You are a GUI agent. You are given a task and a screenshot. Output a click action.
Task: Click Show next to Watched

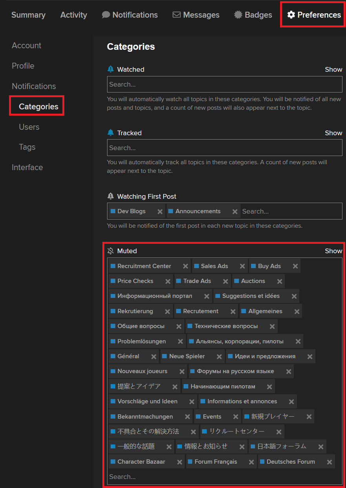(333, 69)
